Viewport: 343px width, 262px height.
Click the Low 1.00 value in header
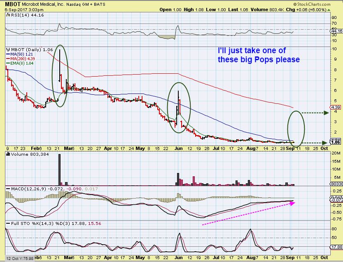pyautogui.click(x=216, y=9)
